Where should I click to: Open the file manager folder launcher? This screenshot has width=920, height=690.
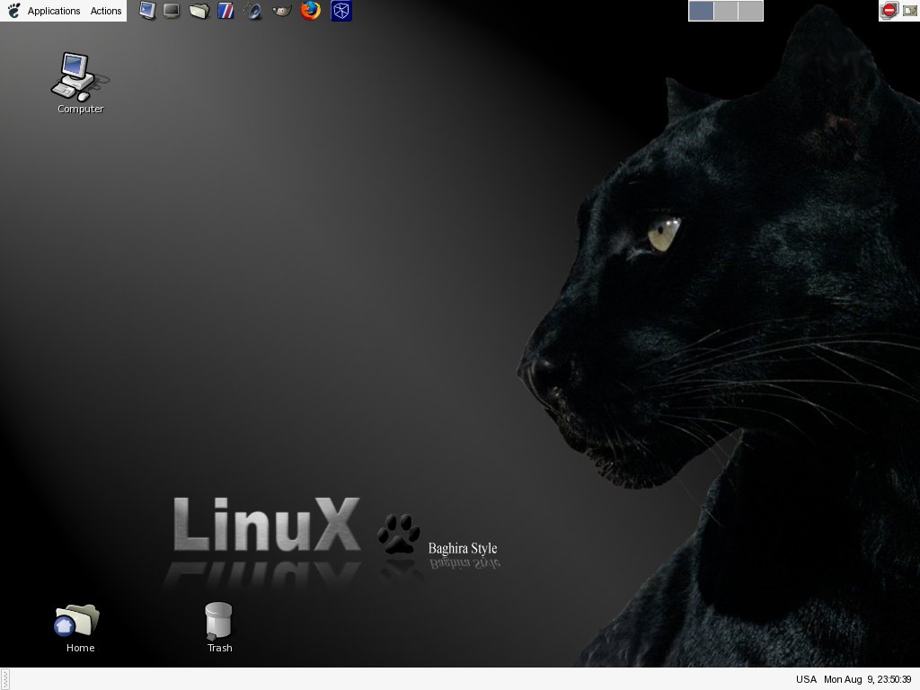(199, 11)
